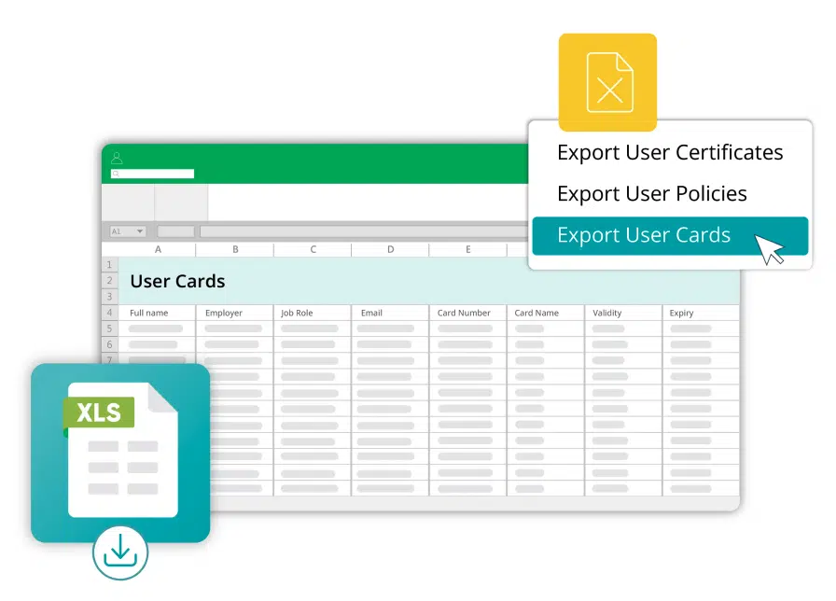Click the Card Name column heading
Viewport: 836px width, 601px height.
tap(536, 313)
